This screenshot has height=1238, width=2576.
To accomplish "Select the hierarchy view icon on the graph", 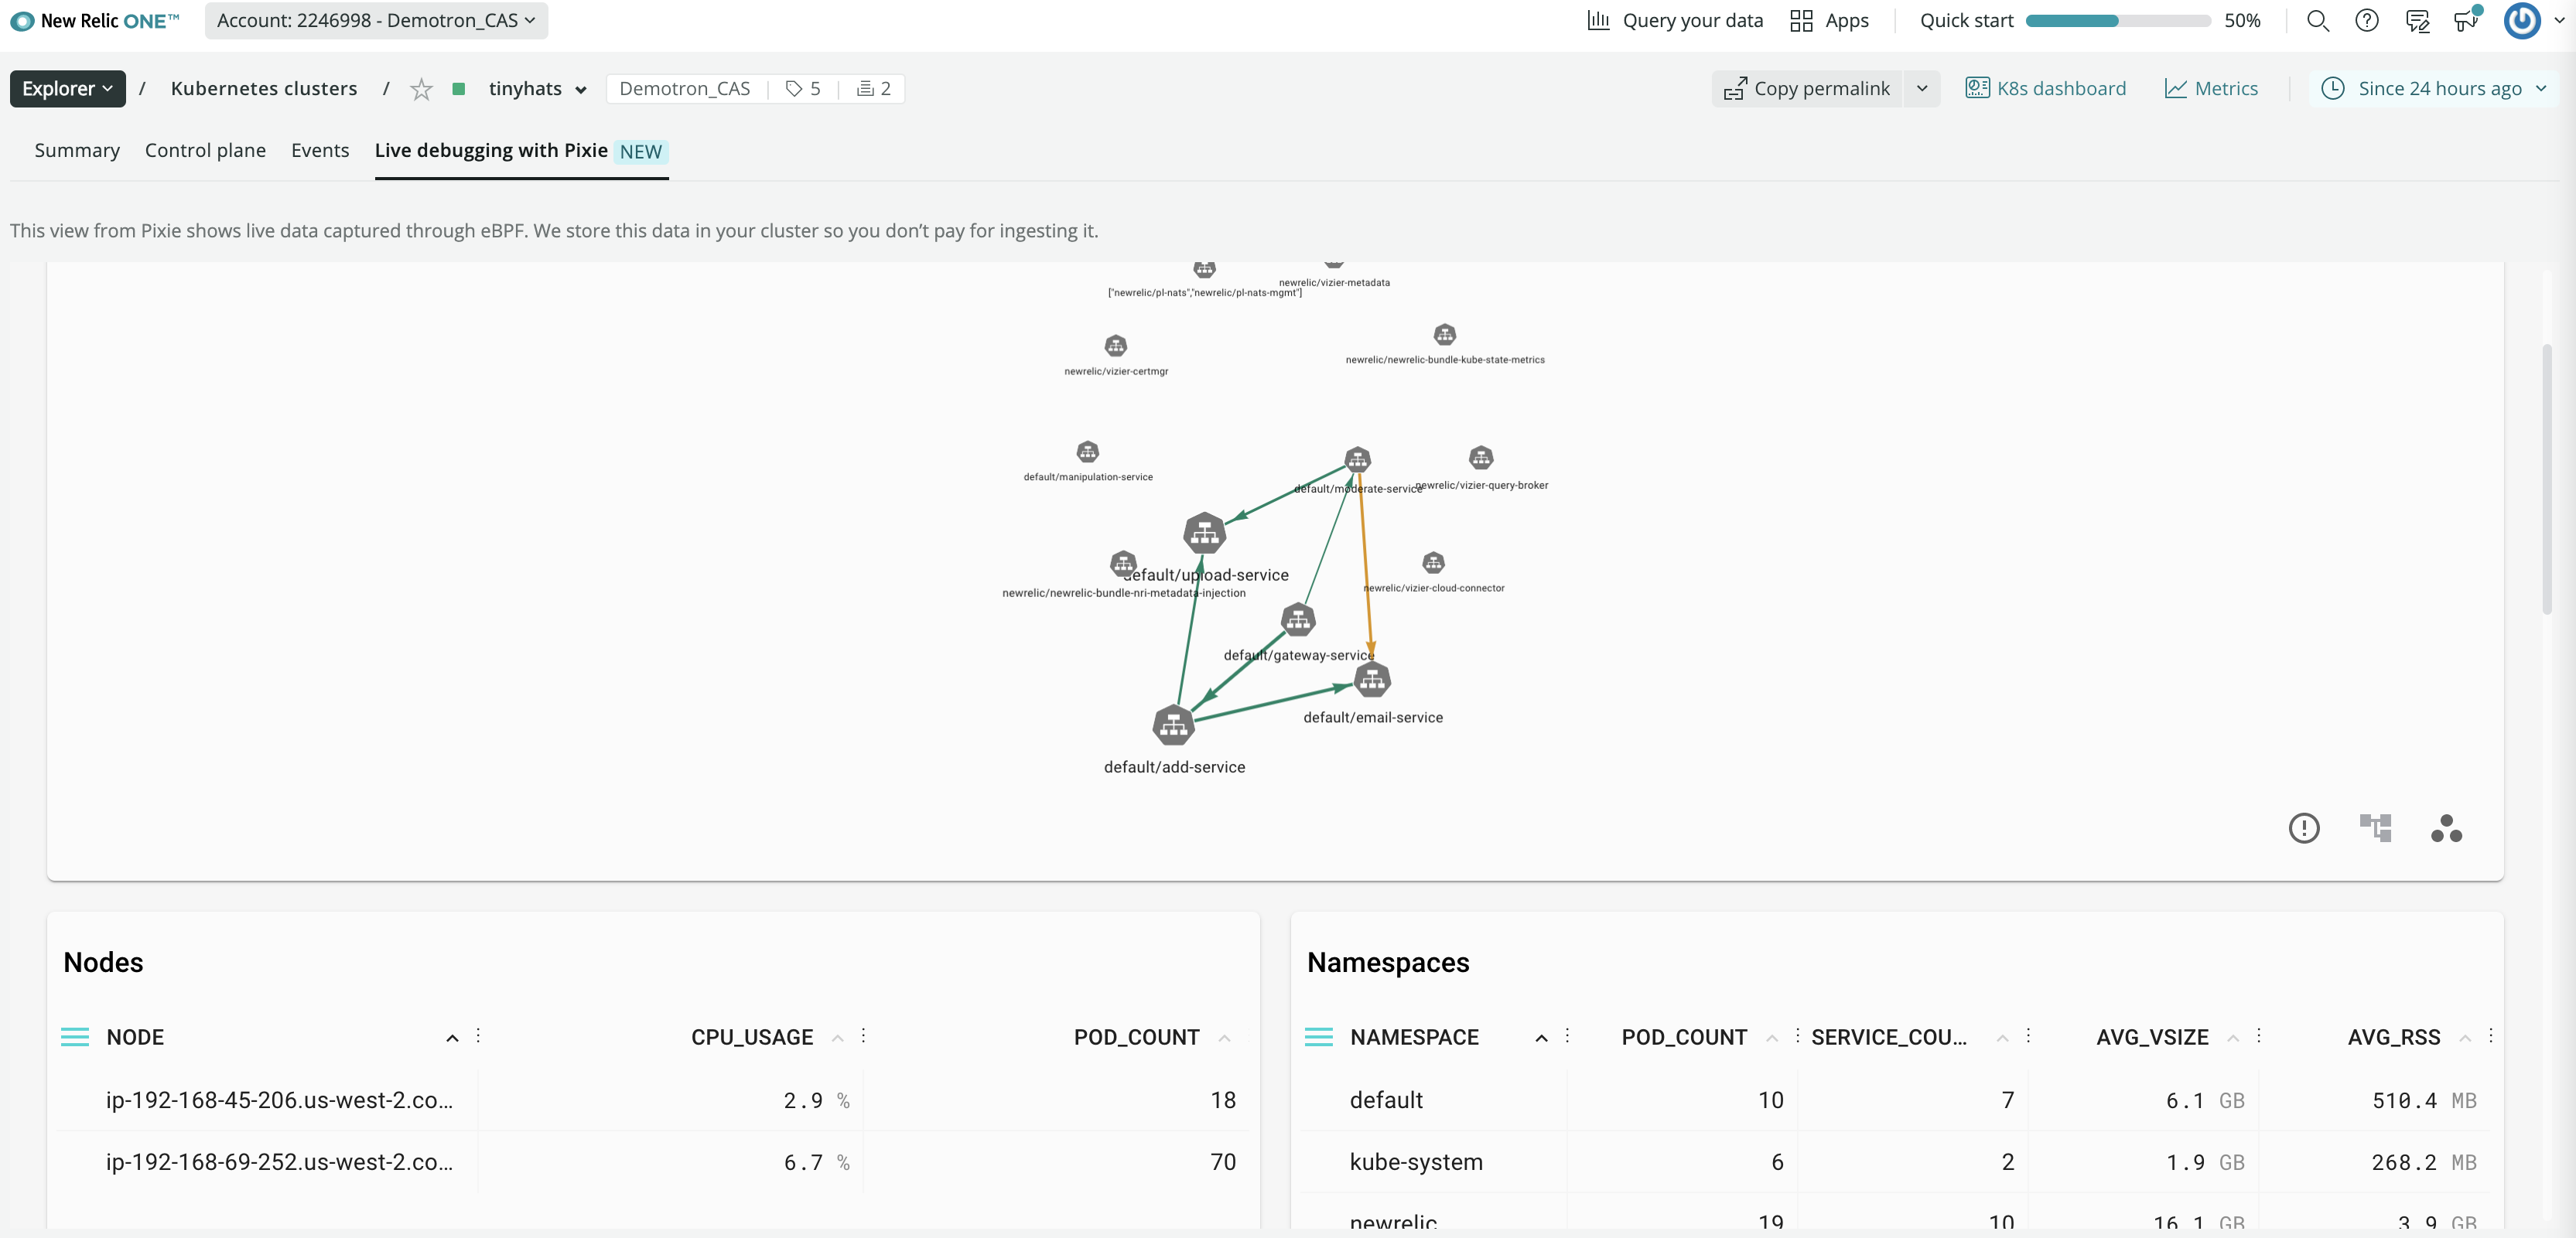I will (x=2376, y=828).
